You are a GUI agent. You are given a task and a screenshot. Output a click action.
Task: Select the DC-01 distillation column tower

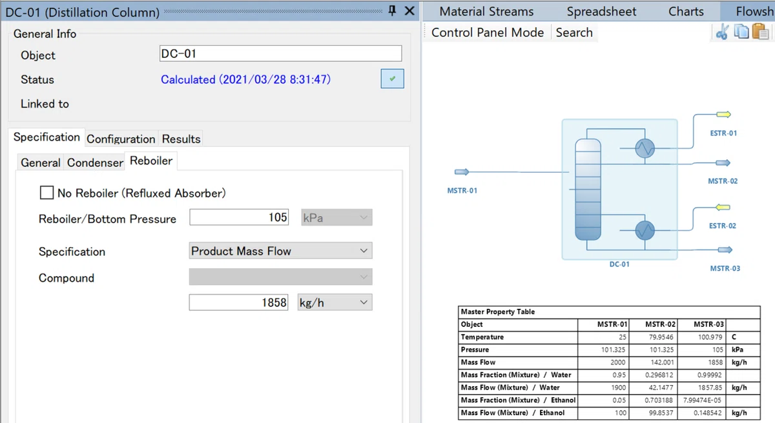(x=587, y=190)
